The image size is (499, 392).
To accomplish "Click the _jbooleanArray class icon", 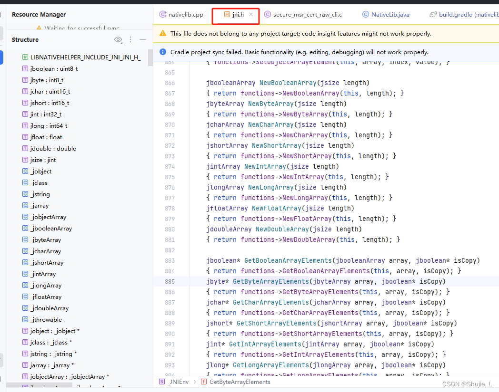I will point(25,229).
